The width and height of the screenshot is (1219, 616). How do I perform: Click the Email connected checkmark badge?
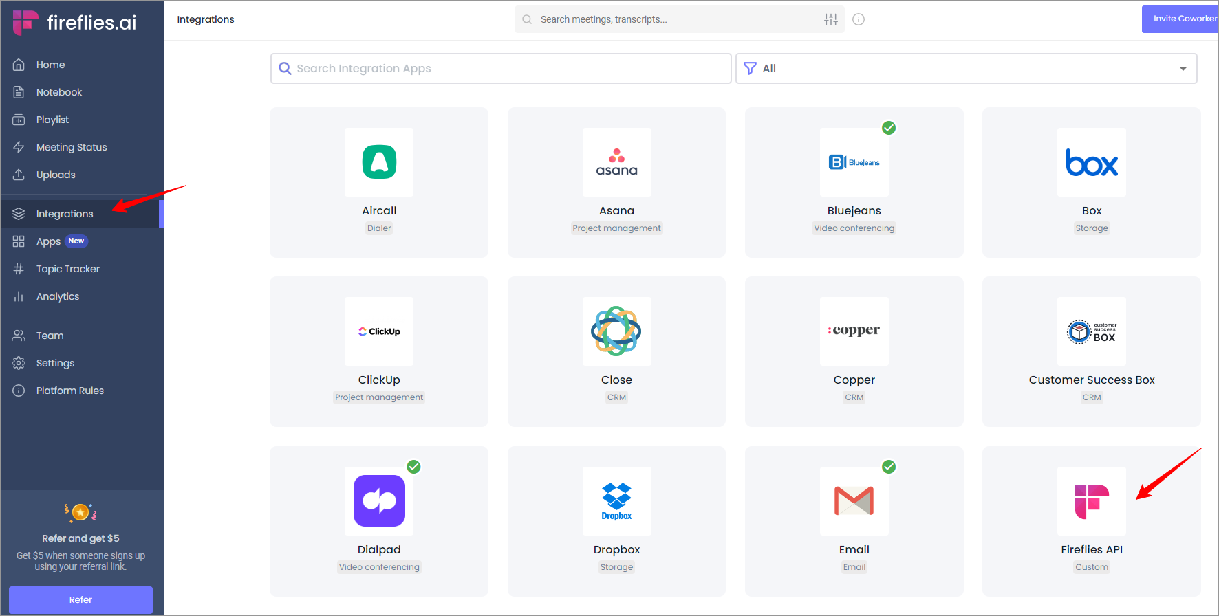889,467
